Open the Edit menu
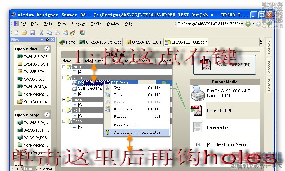This screenshot has width=285, height=171. 48,24
